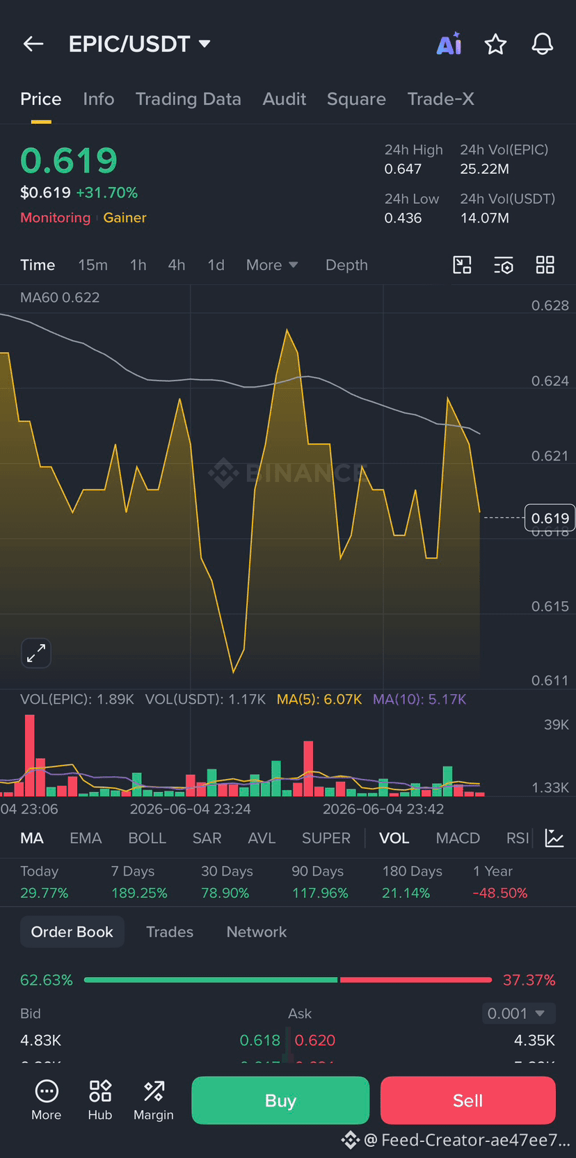Tap the 30 Days 78.90% performance
Image resolution: width=576 pixels, height=1158 pixels.
coord(227,882)
